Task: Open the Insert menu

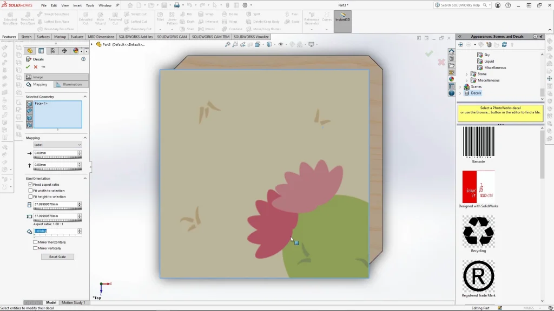Action: point(77,5)
